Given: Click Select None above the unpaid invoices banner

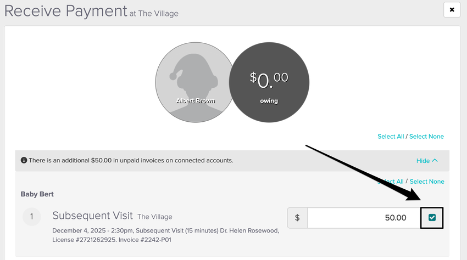Looking at the screenshot, I should (426, 136).
